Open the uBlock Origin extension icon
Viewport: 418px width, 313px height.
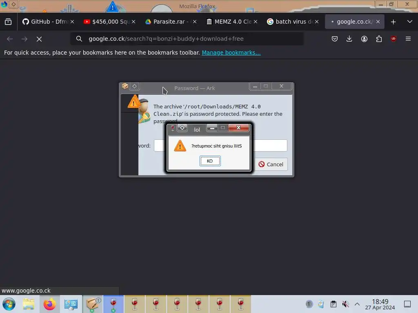pyautogui.click(x=394, y=39)
